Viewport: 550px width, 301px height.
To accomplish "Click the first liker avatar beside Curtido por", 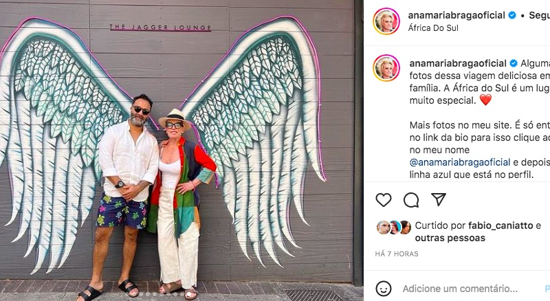I will (x=384, y=227).
